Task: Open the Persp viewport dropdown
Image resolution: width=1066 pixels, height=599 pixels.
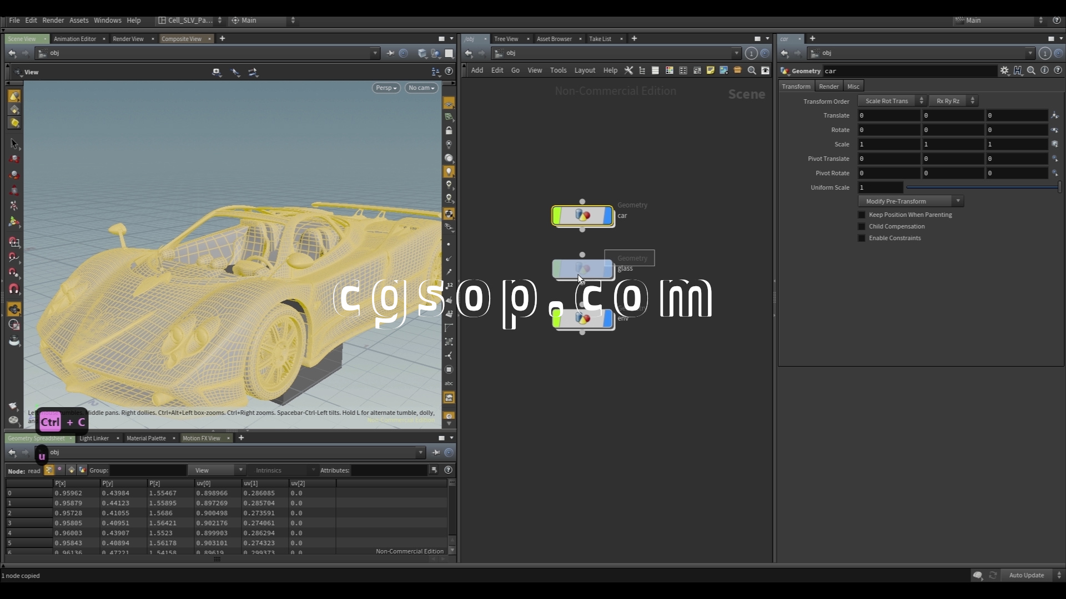Action: coord(386,88)
